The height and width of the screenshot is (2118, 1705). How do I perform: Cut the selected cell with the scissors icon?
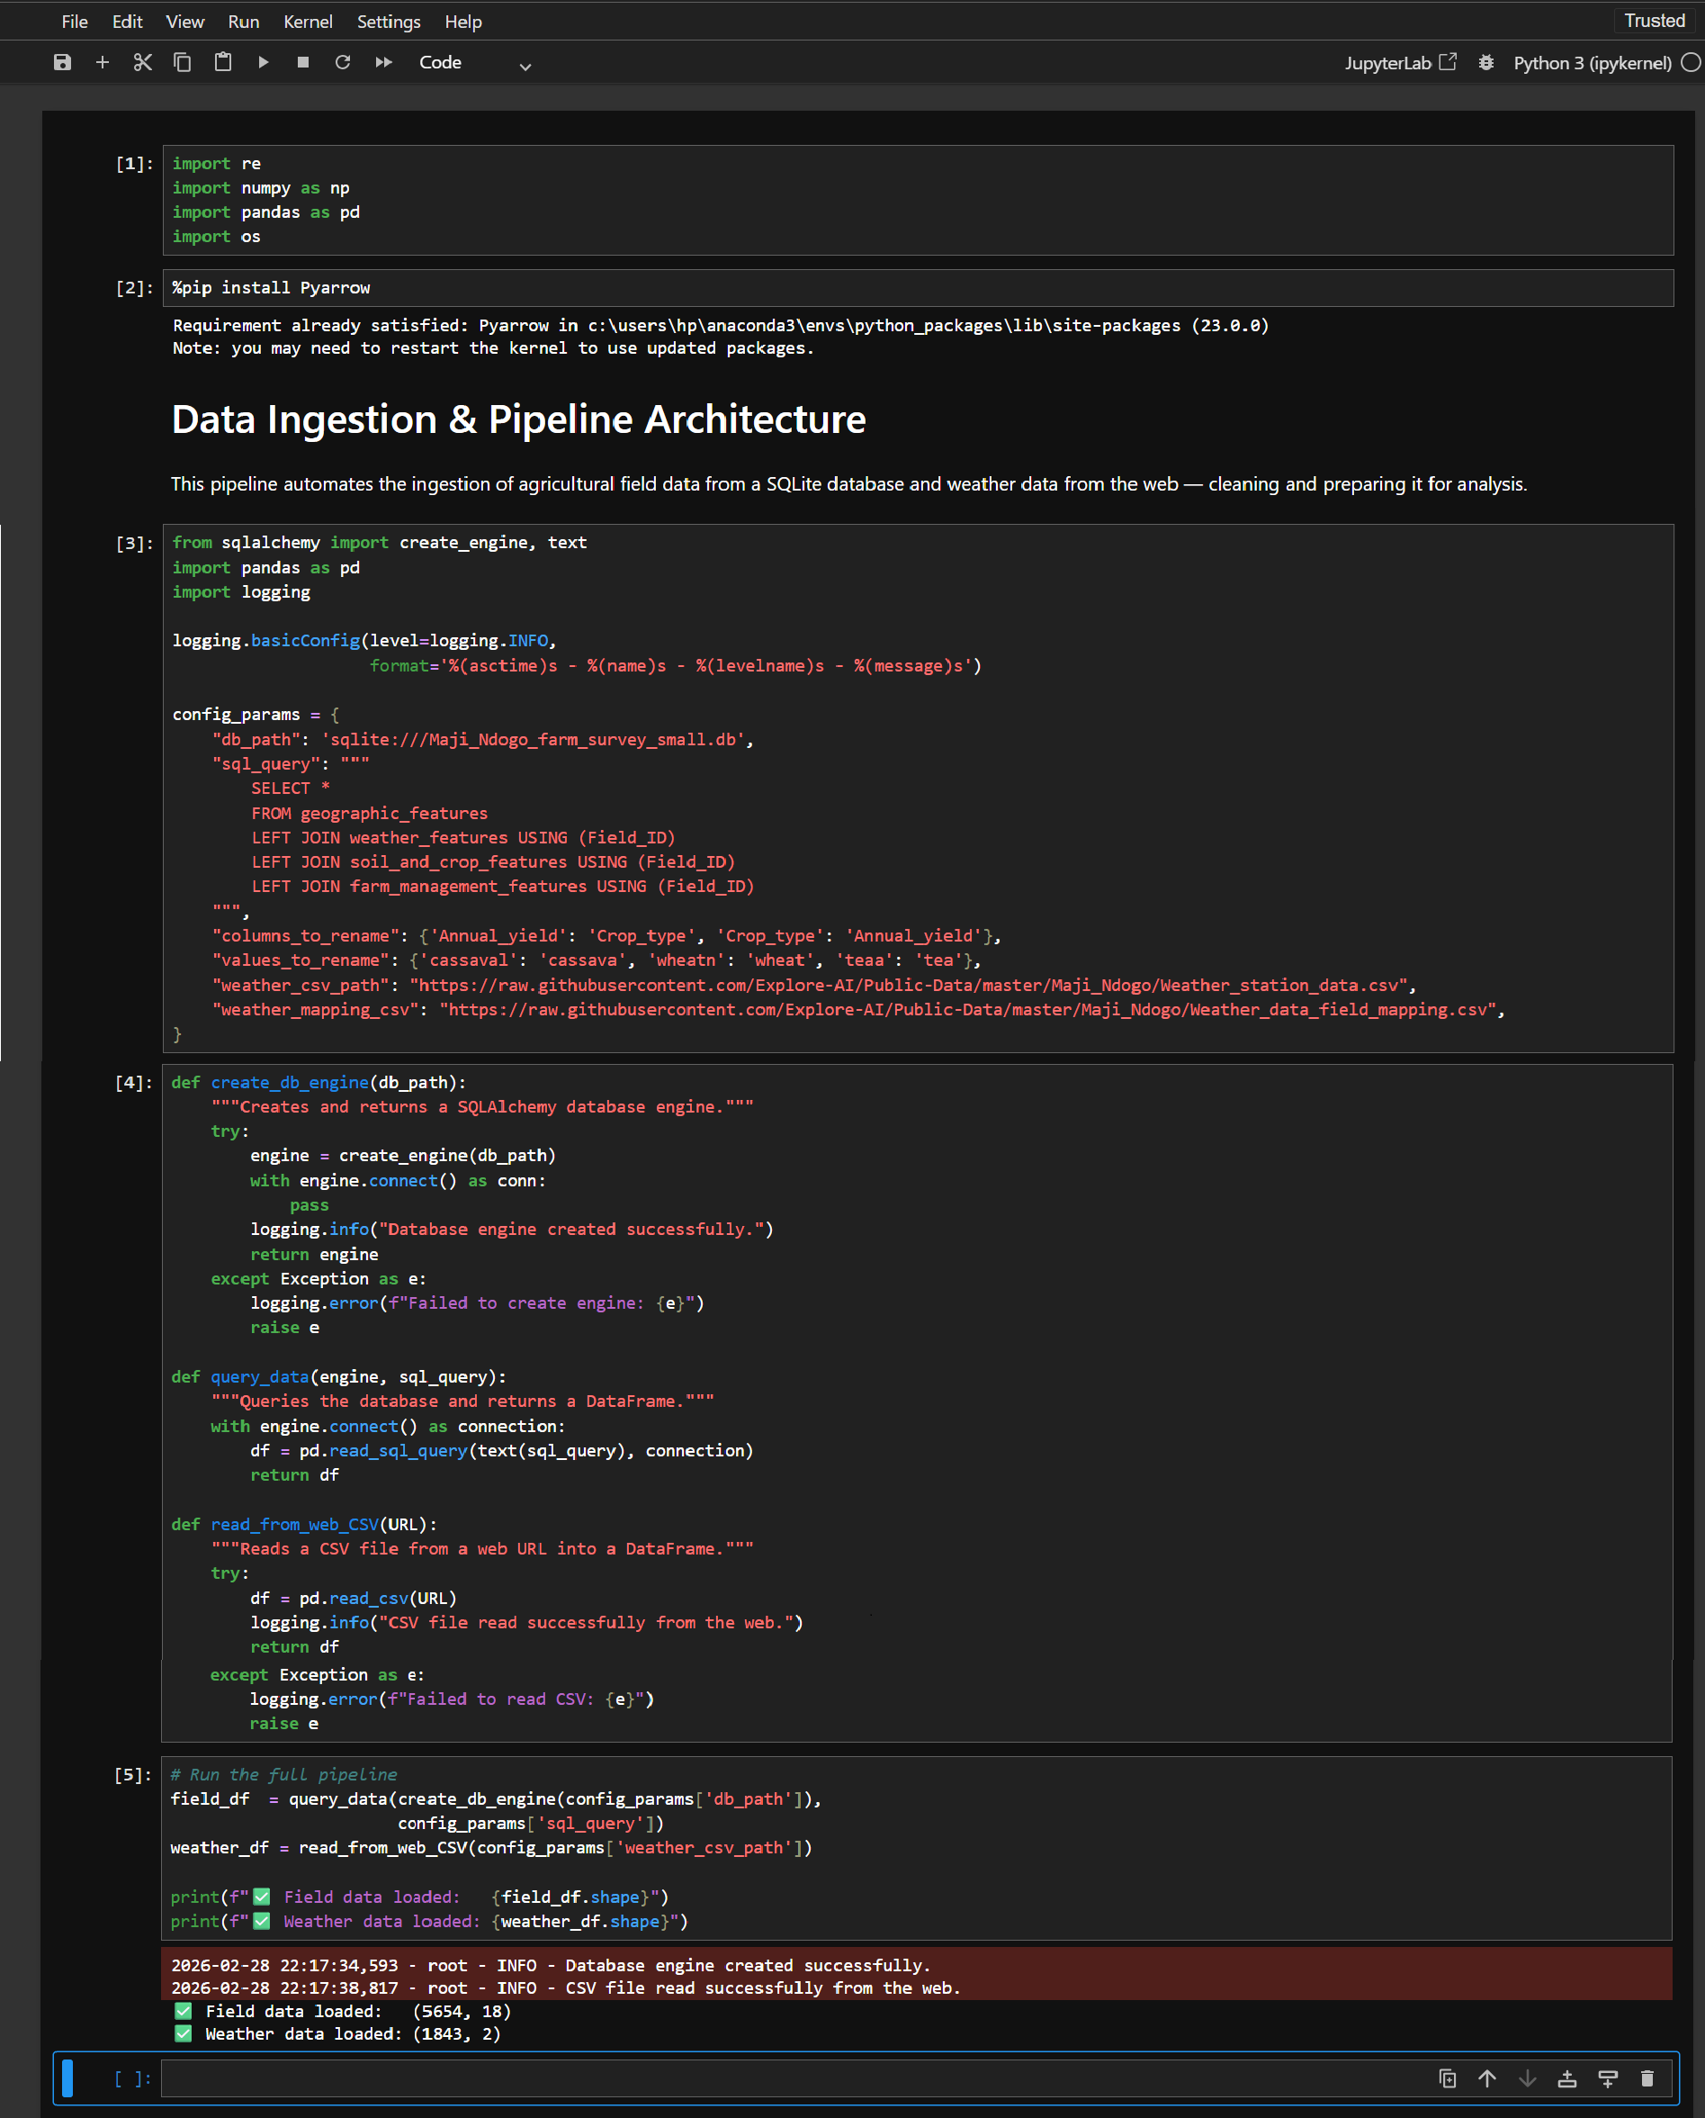click(142, 62)
